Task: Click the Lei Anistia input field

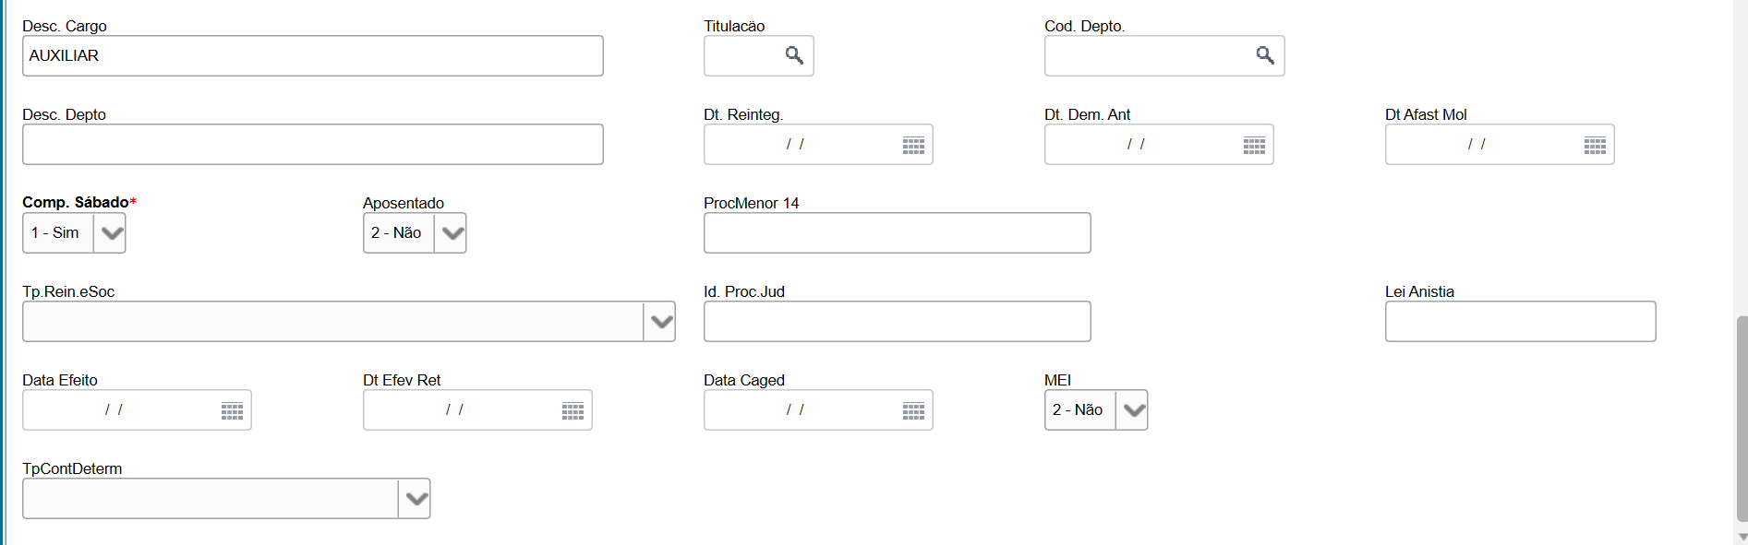Action: [x=1520, y=322]
